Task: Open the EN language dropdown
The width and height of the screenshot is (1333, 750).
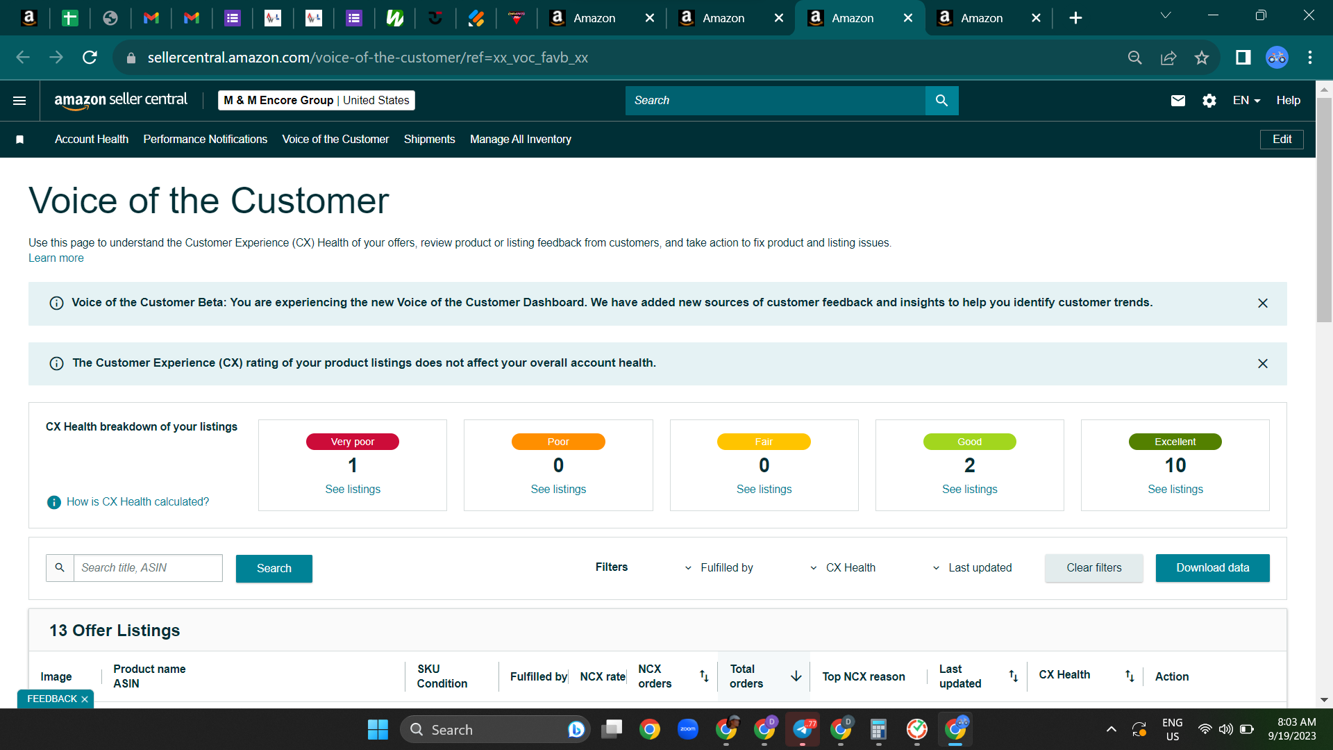Action: click(x=1246, y=101)
